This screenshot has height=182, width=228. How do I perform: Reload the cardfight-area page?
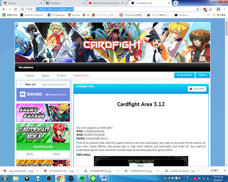point(15,9)
